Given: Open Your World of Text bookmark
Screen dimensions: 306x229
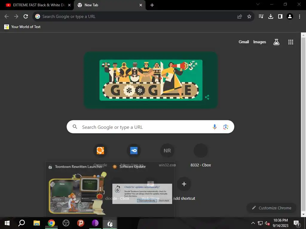Looking at the screenshot, I should pos(22,27).
